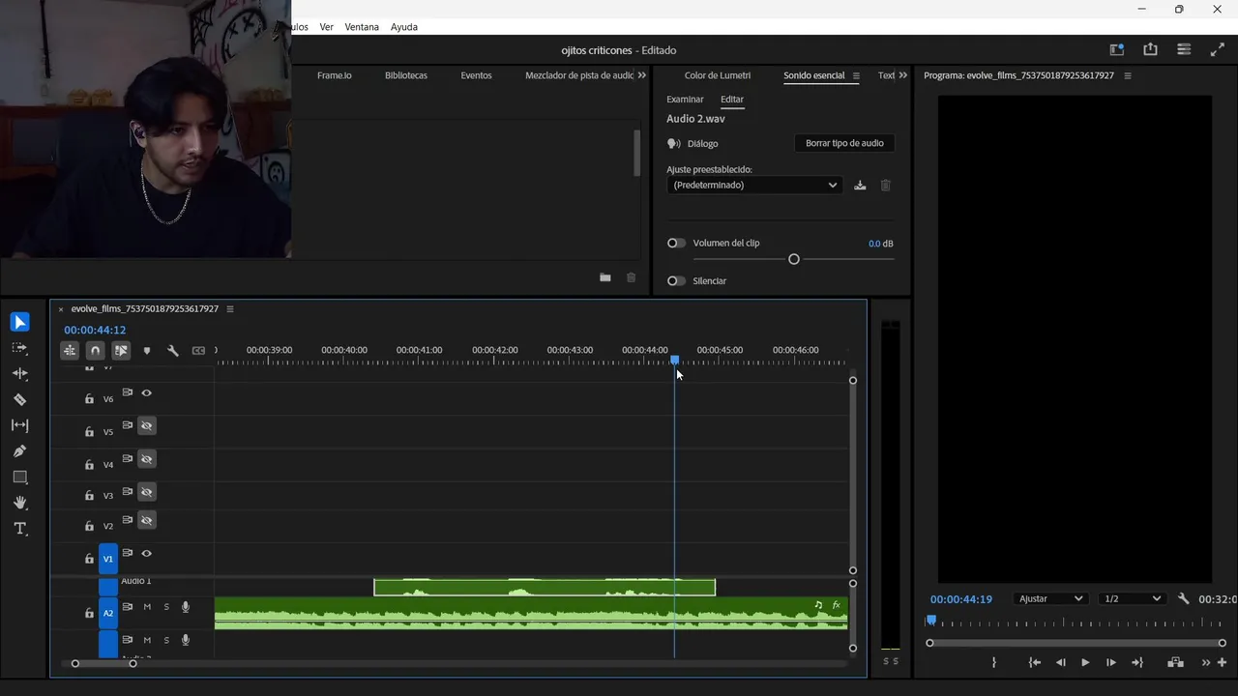The image size is (1238, 696).
Task: Select the Hand tool
Action: point(19,503)
